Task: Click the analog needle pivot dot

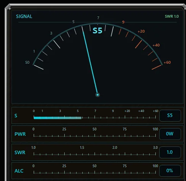Action: (x=98, y=95)
